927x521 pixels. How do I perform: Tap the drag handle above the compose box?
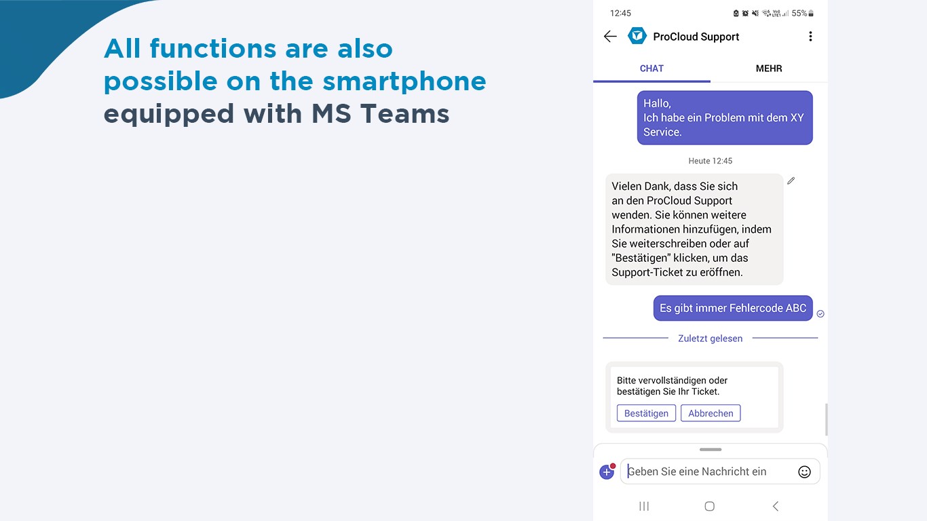[x=711, y=449]
